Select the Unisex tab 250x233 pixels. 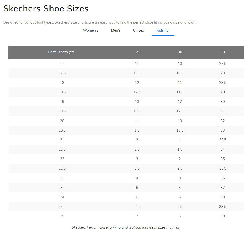138,30
